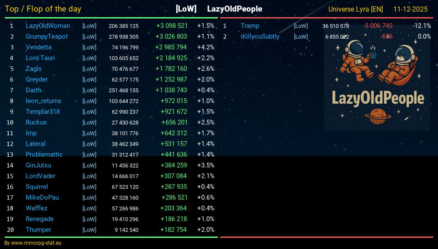
Task: Open the GinJutsu player entry
Action: pos(38,165)
